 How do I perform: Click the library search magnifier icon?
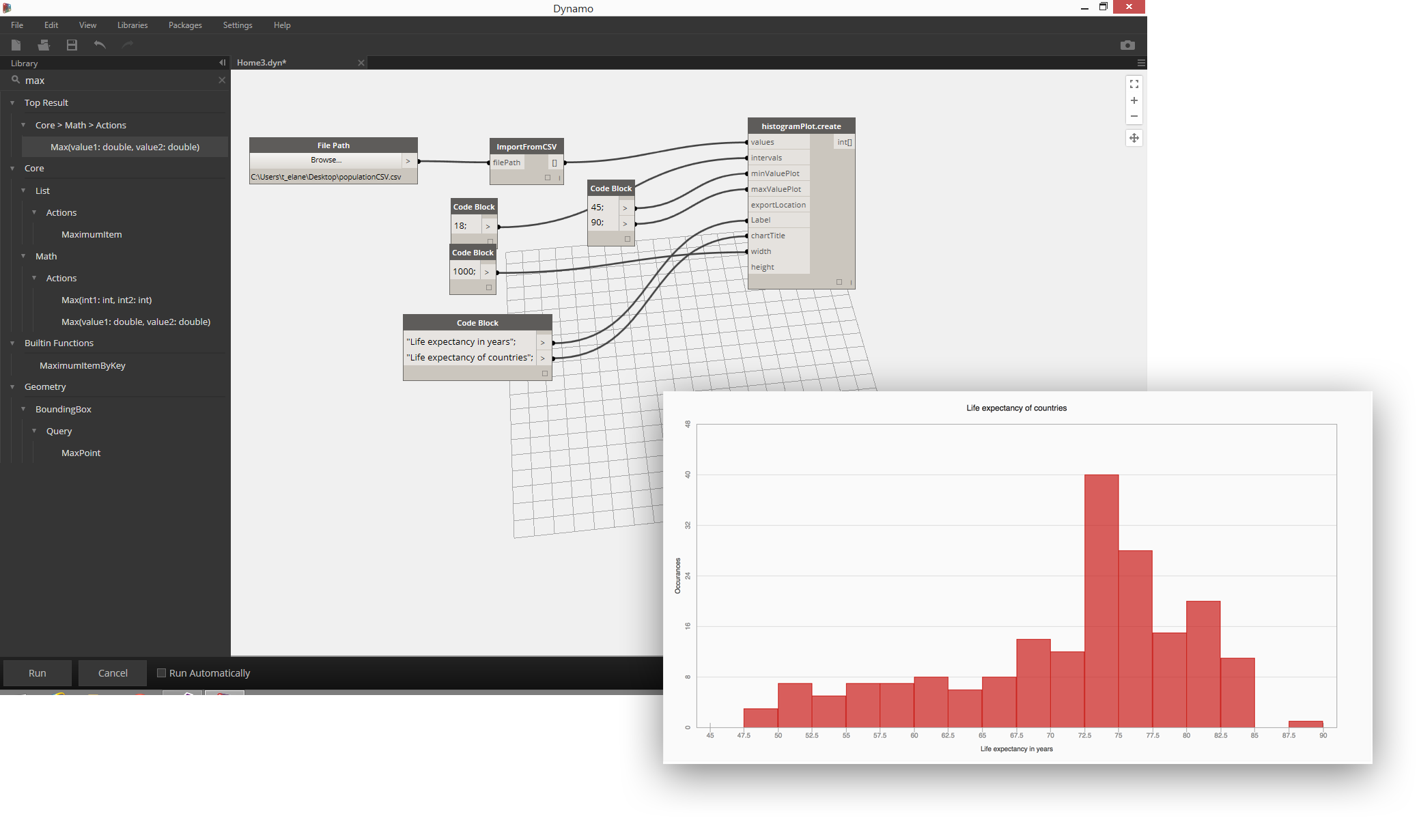click(15, 80)
